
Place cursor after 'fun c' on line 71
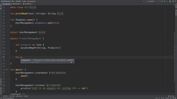tap(22, 57)
